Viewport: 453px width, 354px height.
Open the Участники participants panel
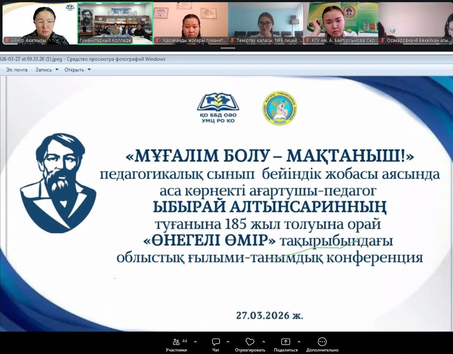176,342
